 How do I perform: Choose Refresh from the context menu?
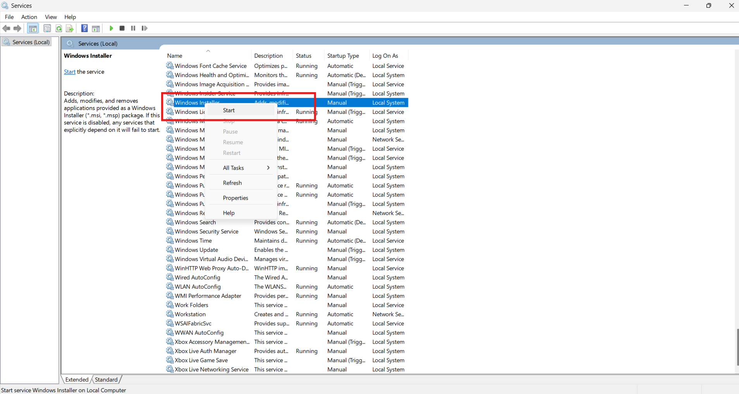[x=232, y=183]
